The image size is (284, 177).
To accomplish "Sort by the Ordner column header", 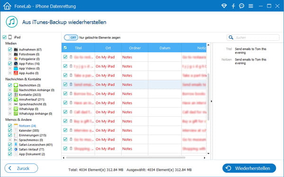I will pos(135,48).
